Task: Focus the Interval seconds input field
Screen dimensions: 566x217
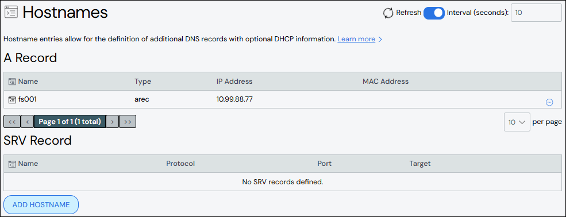Action: coord(536,13)
